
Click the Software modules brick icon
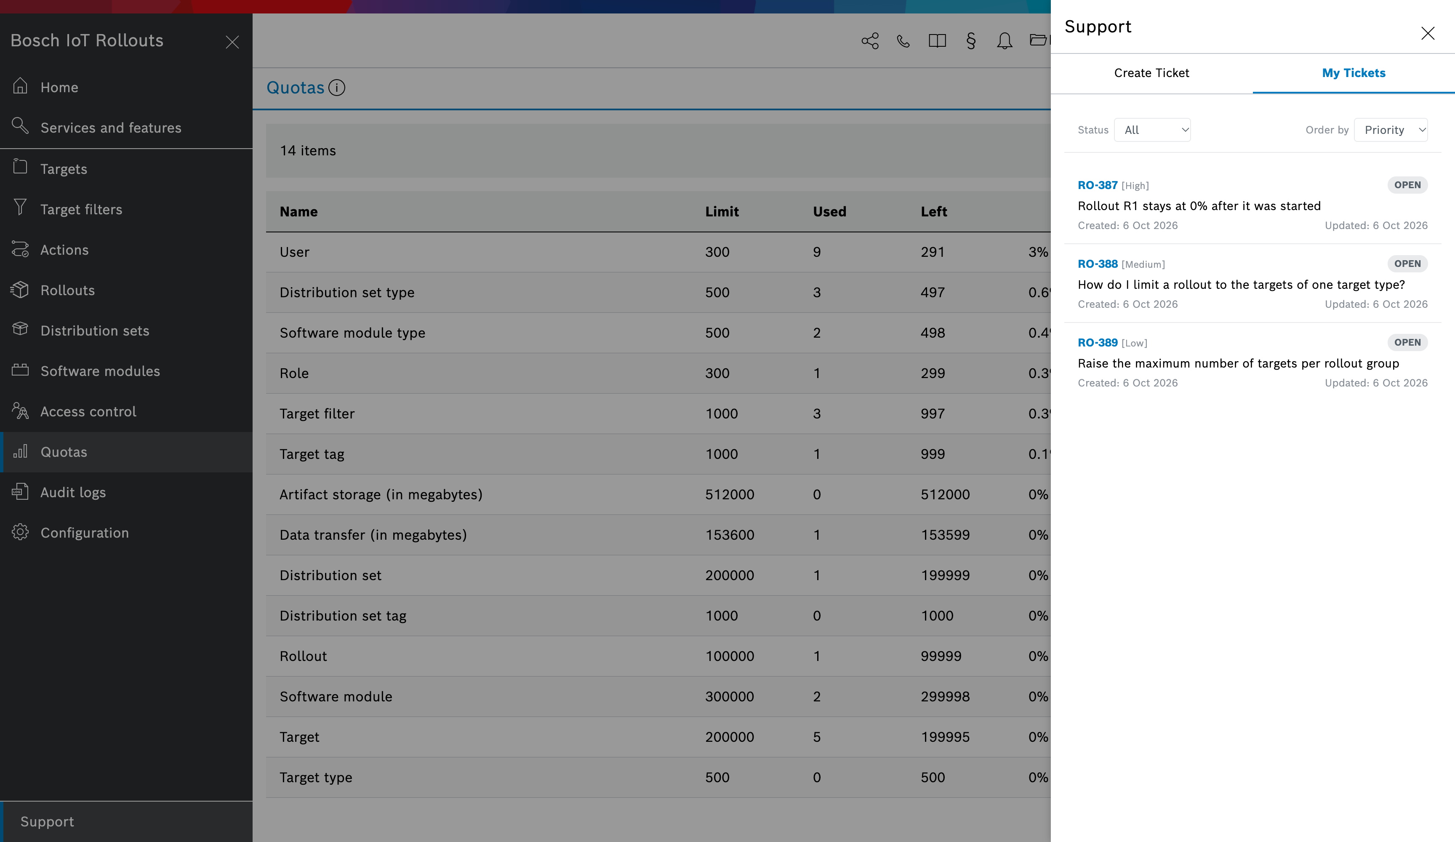20,370
